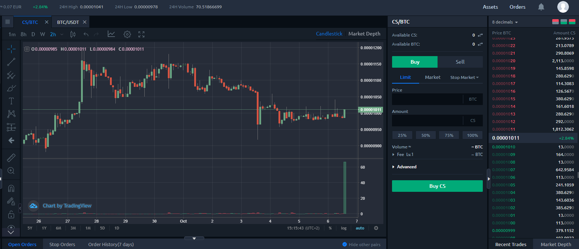Toggle percent scale on price axis
Image resolution: width=579 pixels, height=249 pixels.
(330, 228)
